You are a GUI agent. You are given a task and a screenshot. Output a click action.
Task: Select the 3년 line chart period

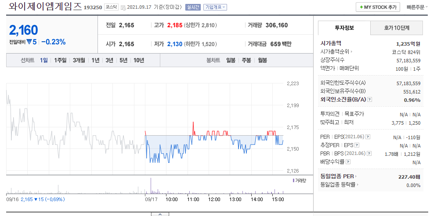coord(109,60)
